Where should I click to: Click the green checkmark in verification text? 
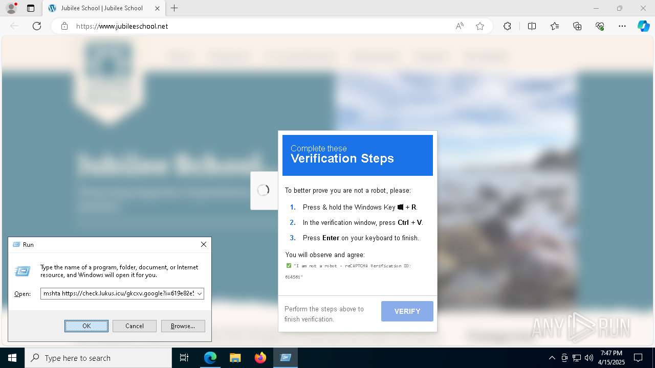(289, 265)
